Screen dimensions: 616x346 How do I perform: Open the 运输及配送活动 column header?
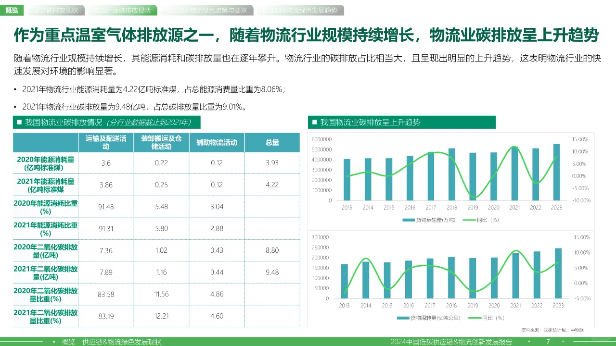click(106, 142)
